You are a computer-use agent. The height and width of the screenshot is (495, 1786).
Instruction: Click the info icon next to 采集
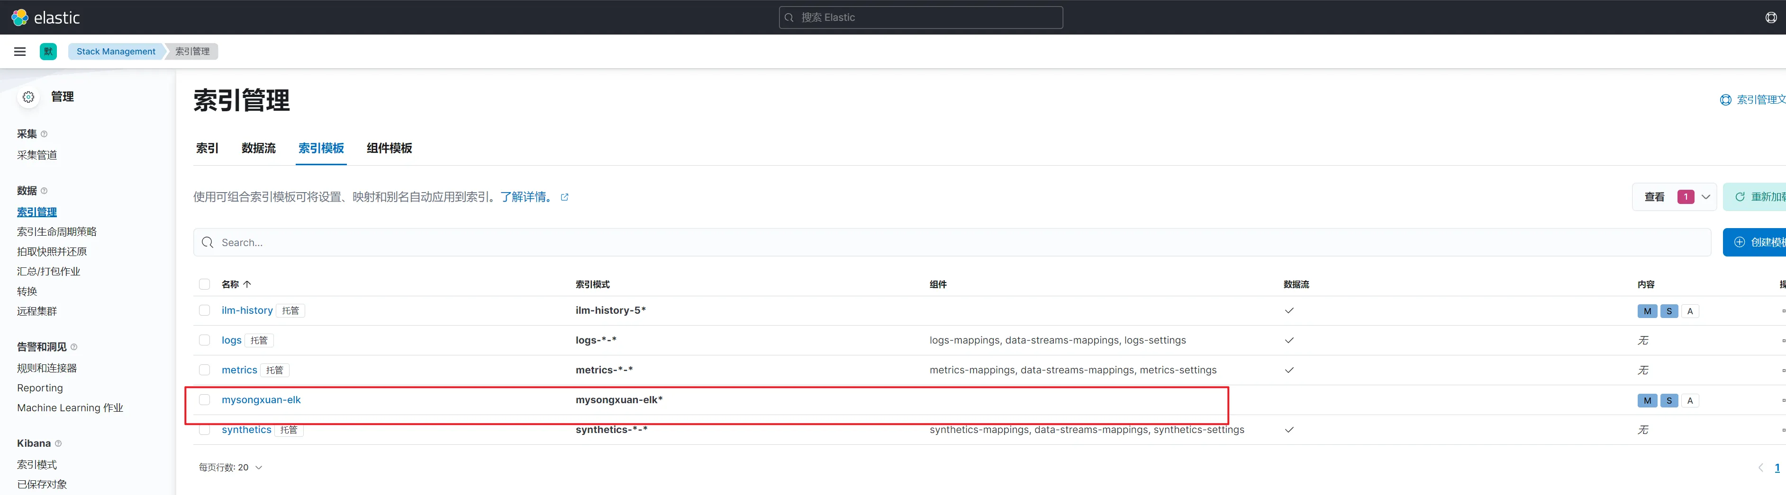point(45,133)
